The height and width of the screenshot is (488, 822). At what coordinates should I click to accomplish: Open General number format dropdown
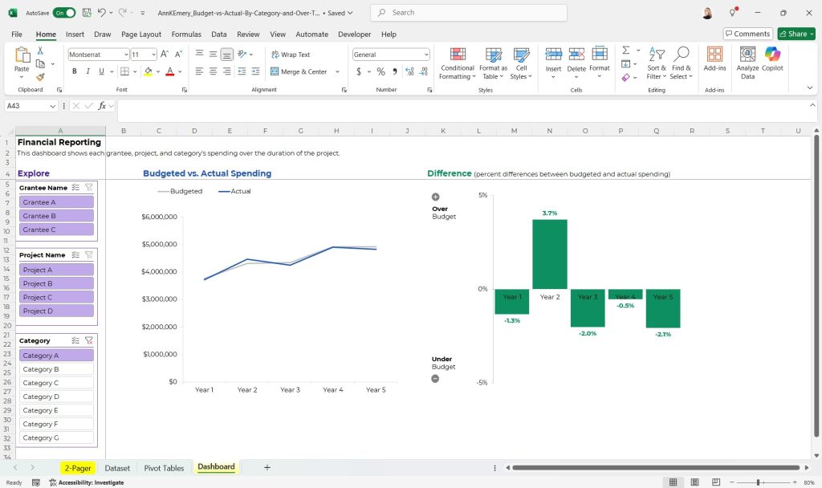tap(426, 55)
